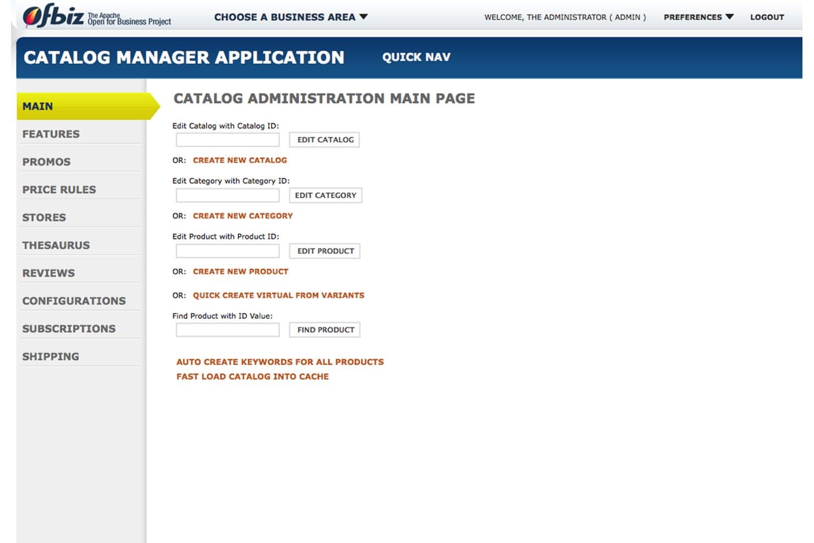Follow Create New Catalog link

click(240, 160)
